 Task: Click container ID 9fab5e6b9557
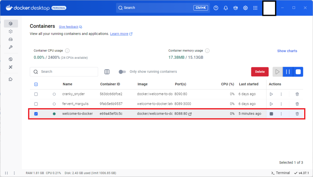(x=111, y=104)
